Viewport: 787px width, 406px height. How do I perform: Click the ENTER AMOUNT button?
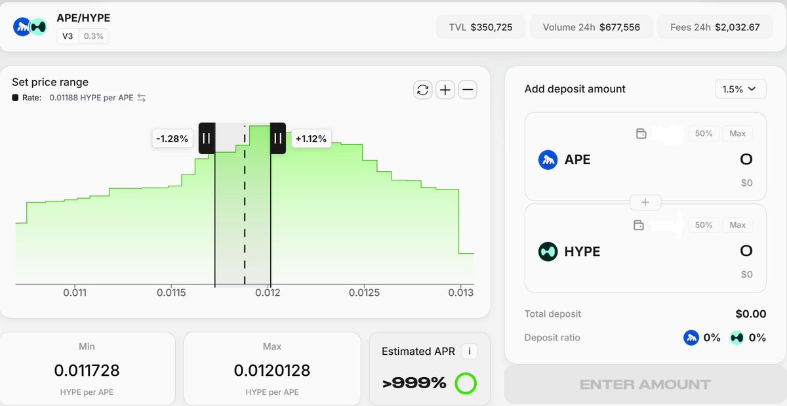click(645, 384)
